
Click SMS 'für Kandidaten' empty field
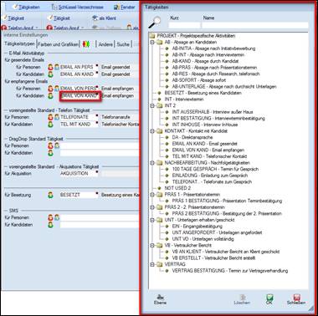coord(99,225)
